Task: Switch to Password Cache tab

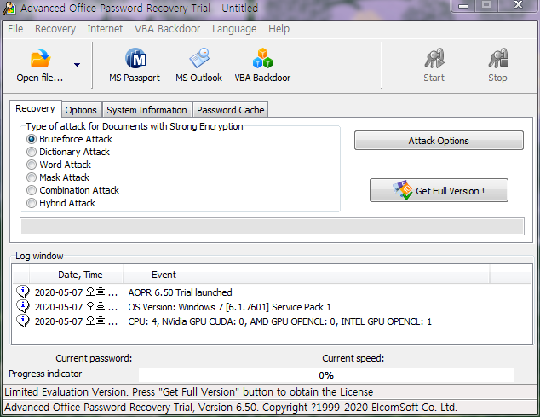Action: (231, 110)
